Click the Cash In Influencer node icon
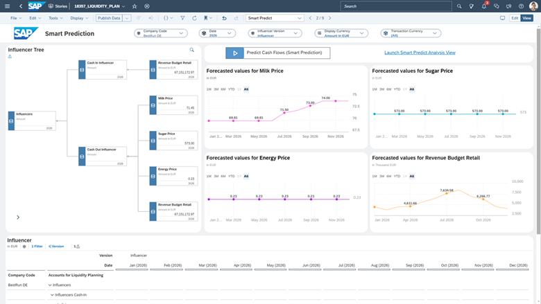541x304 pixels. 82,69
